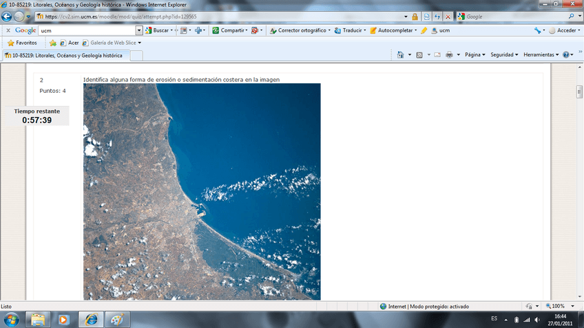Open the Herramientas menu
Screen dimensions: 584x328
tap(541, 55)
